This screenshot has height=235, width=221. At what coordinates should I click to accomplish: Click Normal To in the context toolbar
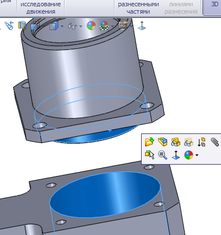pos(176,155)
